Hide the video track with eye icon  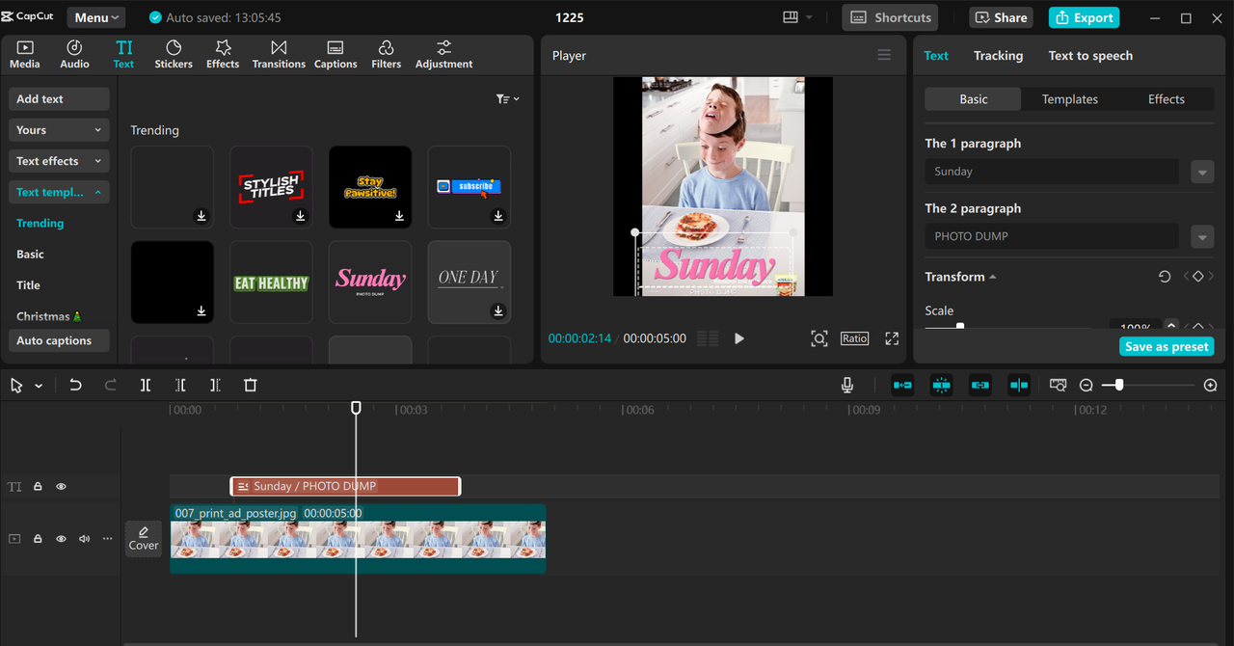(61, 539)
